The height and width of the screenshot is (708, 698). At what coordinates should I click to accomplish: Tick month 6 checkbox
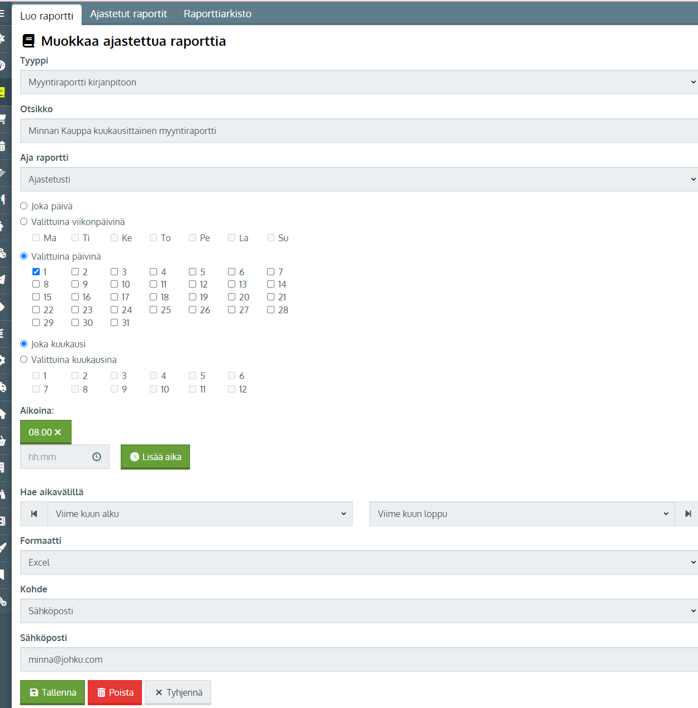coord(232,376)
